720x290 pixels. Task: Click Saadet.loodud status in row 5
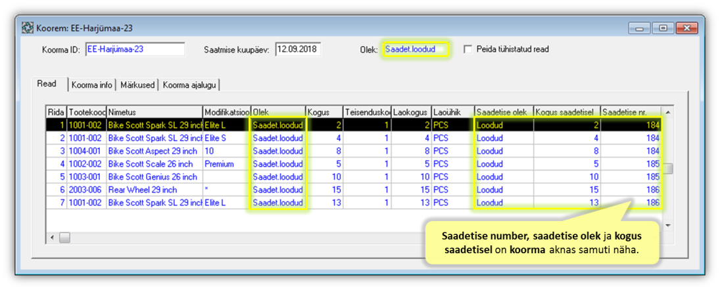tap(277, 177)
